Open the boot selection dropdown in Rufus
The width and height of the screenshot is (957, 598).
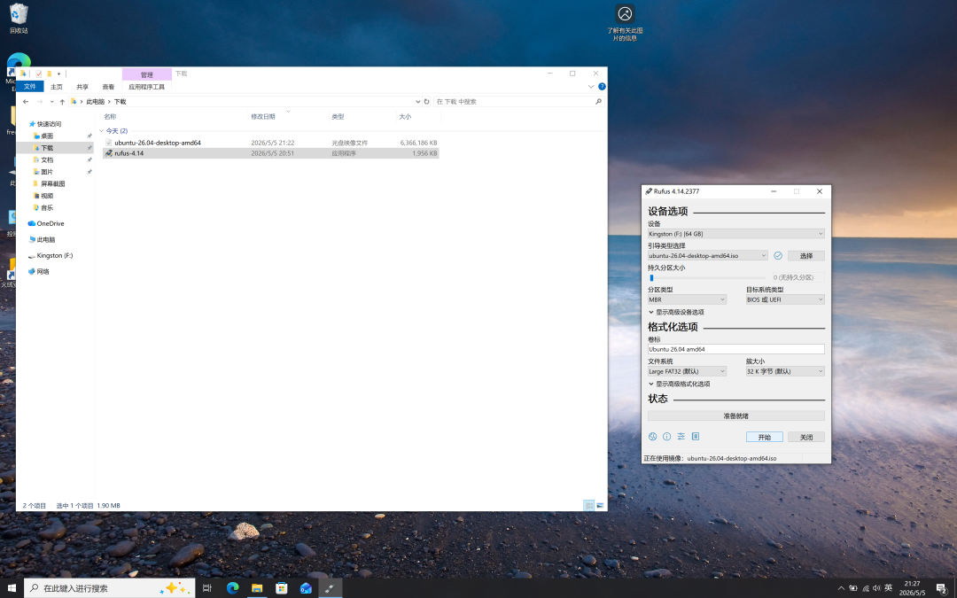707,256
